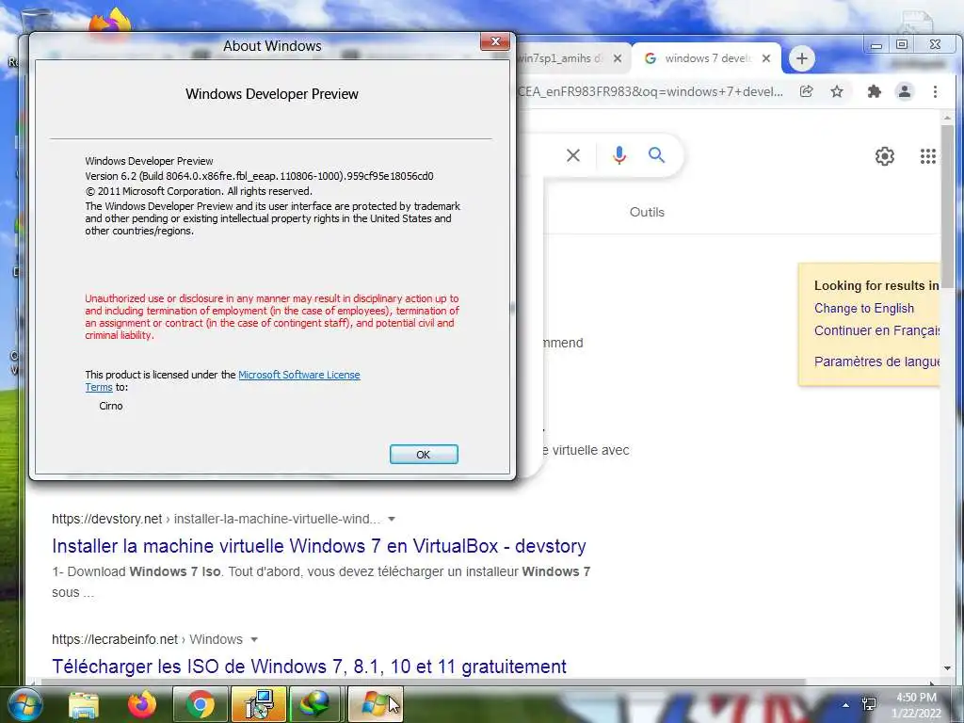
Task: Open the Google apps grid
Action: [927, 156]
